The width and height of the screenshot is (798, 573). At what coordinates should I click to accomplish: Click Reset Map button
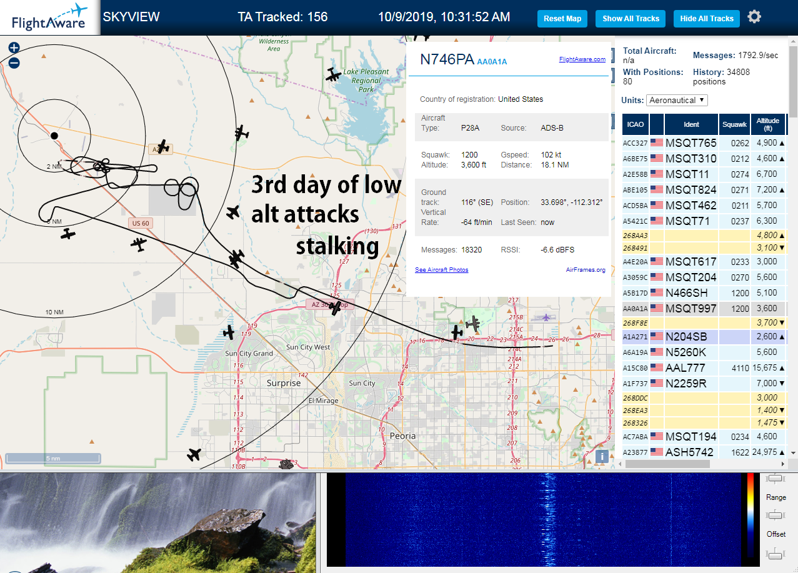coord(562,19)
